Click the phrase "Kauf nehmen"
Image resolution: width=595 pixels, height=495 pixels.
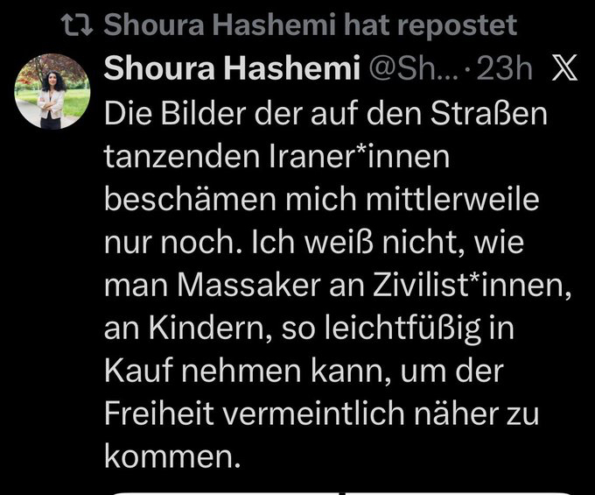197,372
